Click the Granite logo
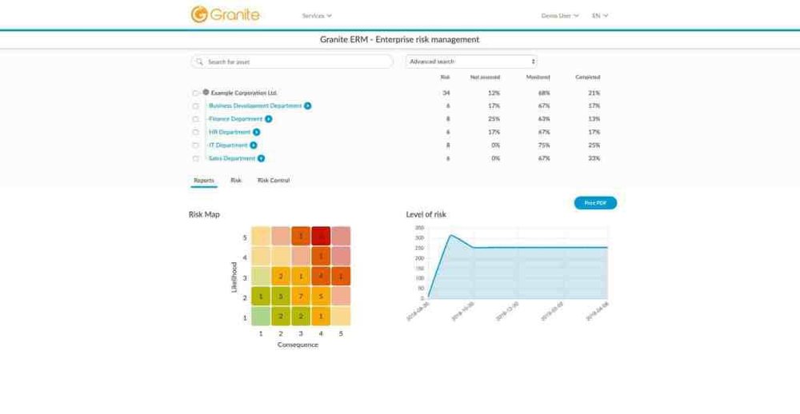The width and height of the screenshot is (800, 414). click(225, 14)
